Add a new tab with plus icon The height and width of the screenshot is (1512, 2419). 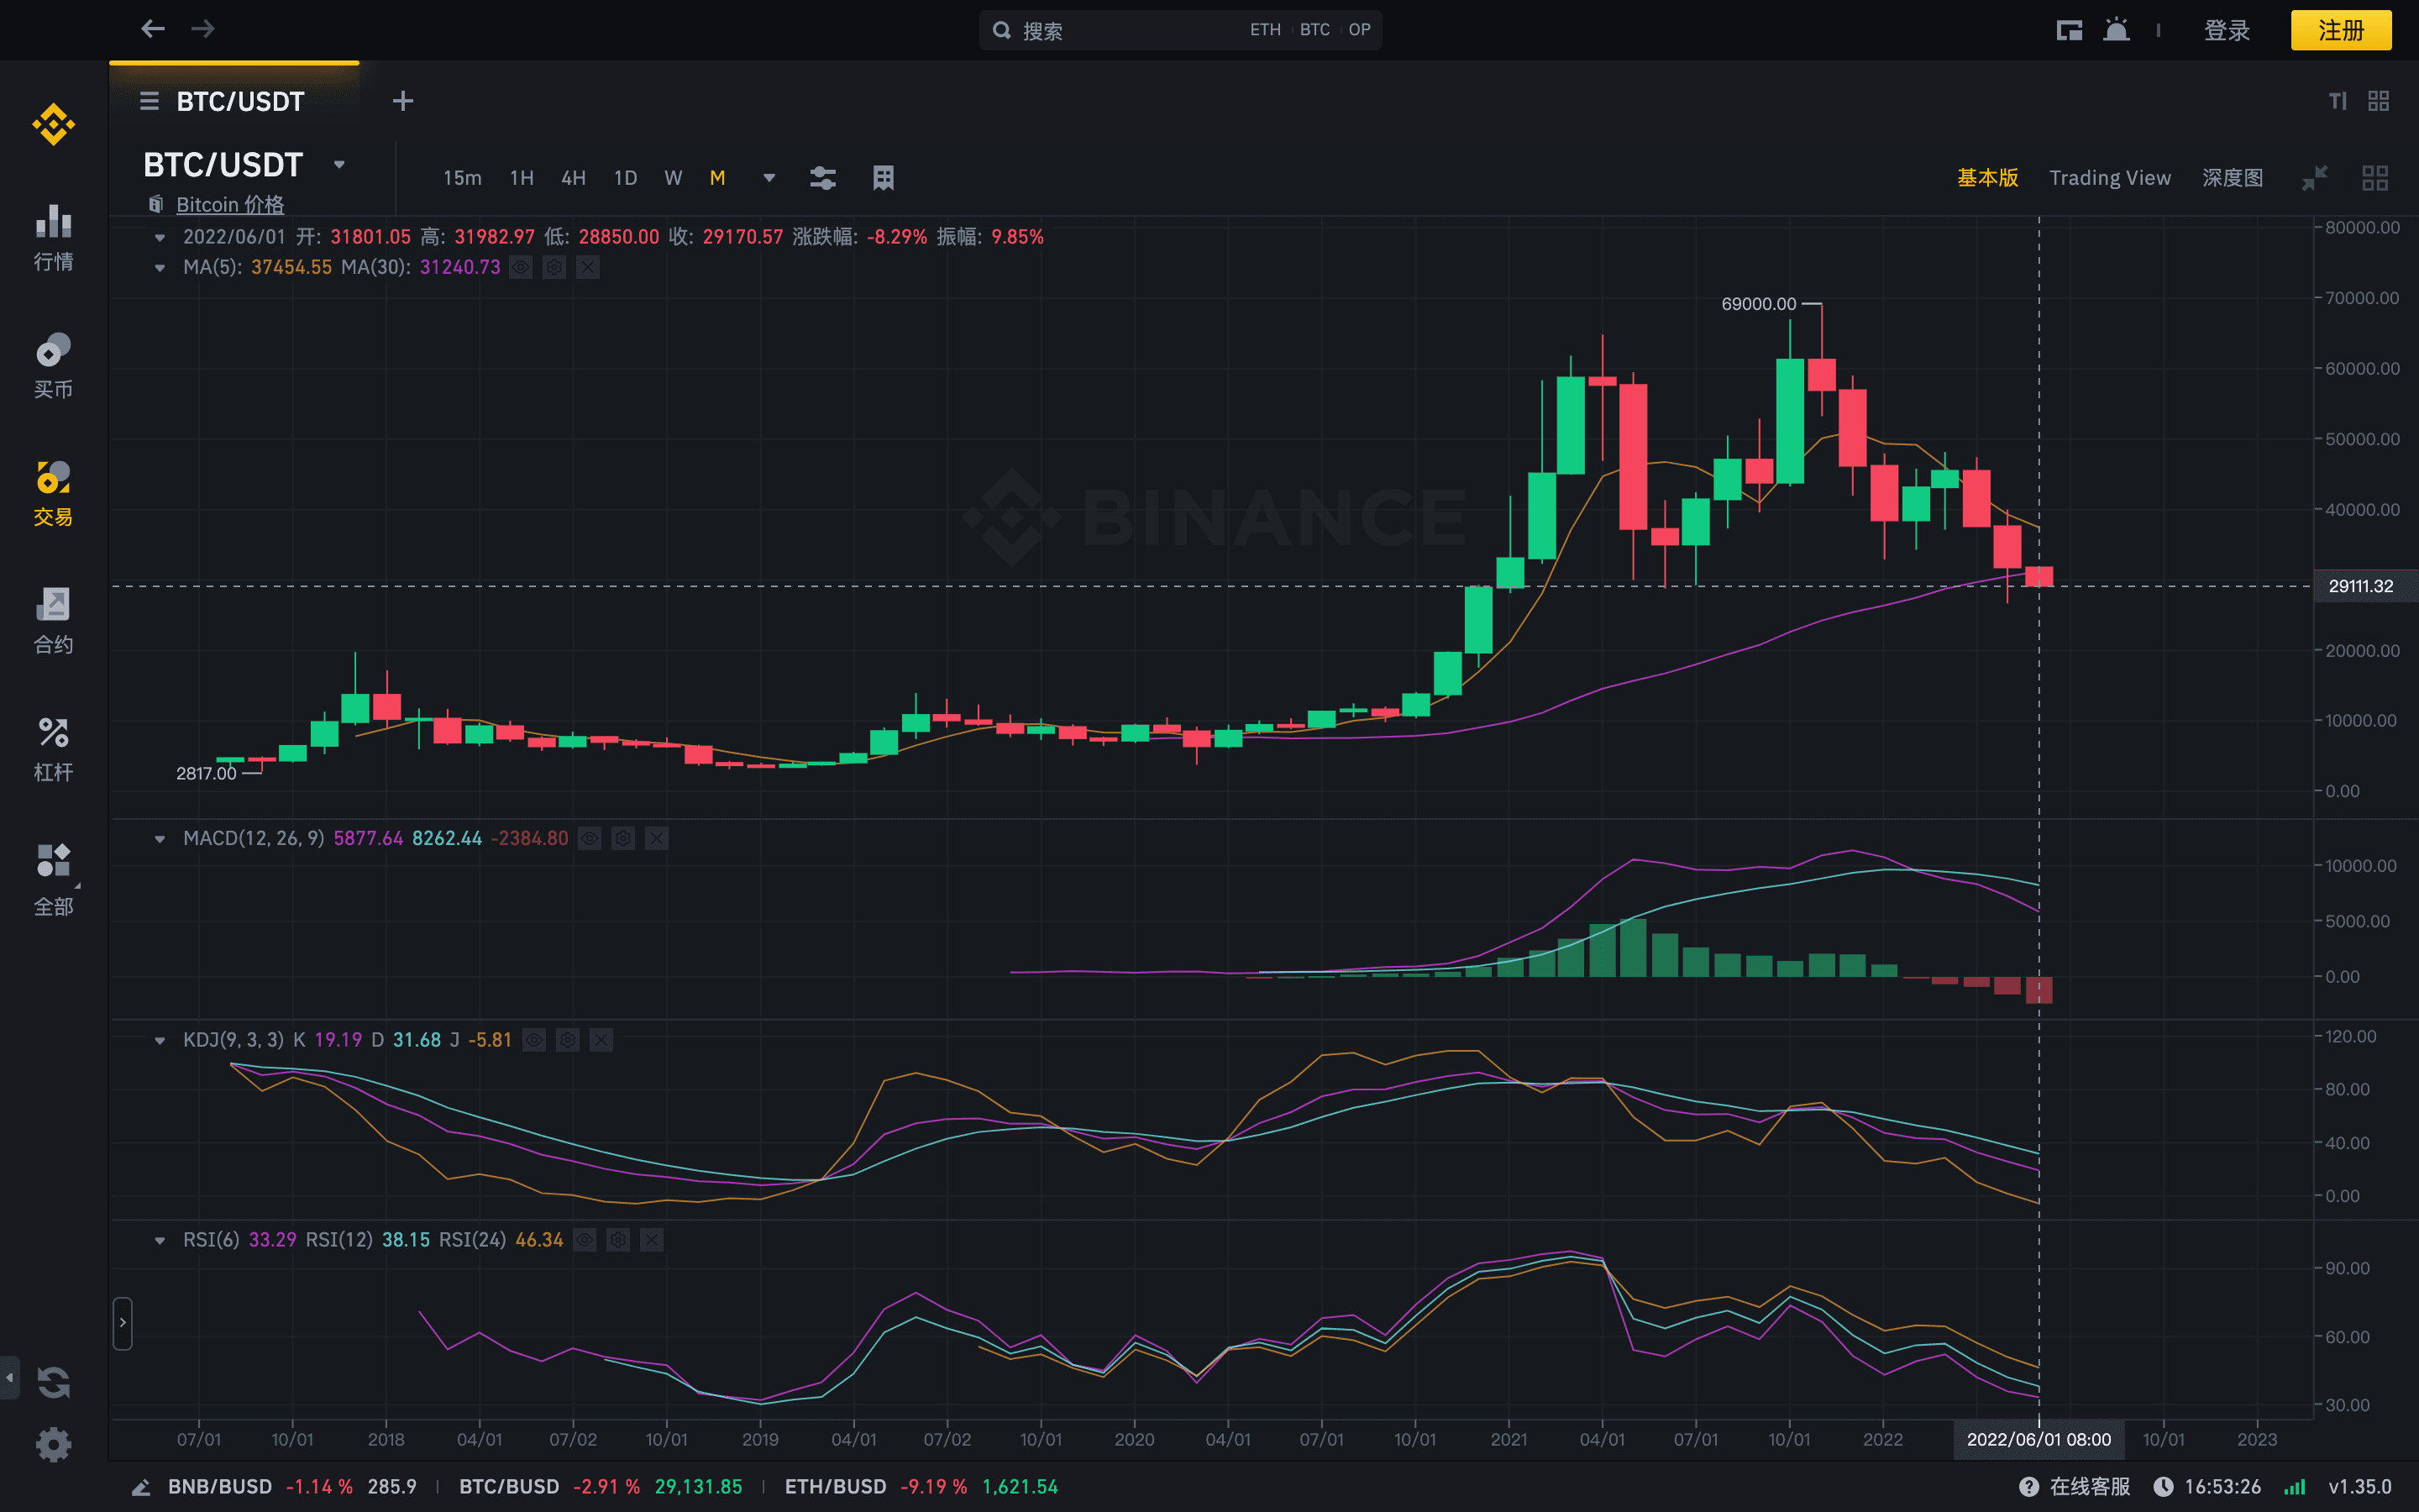click(x=403, y=101)
